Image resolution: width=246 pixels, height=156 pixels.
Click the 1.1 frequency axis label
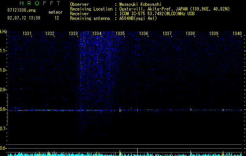tap(3, 51)
